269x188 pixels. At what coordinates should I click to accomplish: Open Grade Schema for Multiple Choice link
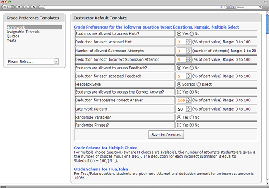click(x=106, y=148)
